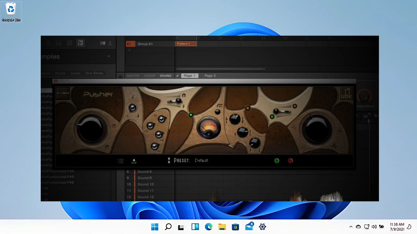This screenshot has height=234, width=417.
Task: Select Sound 12 row
Action: [x=150, y=197]
